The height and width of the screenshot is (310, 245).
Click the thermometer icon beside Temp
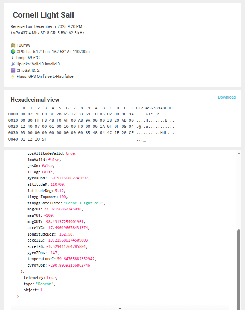13,58
